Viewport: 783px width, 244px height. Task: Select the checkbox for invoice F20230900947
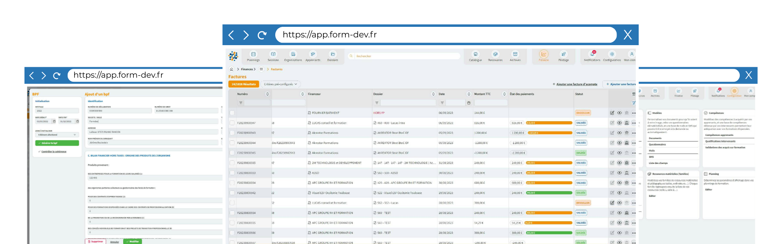(x=232, y=123)
